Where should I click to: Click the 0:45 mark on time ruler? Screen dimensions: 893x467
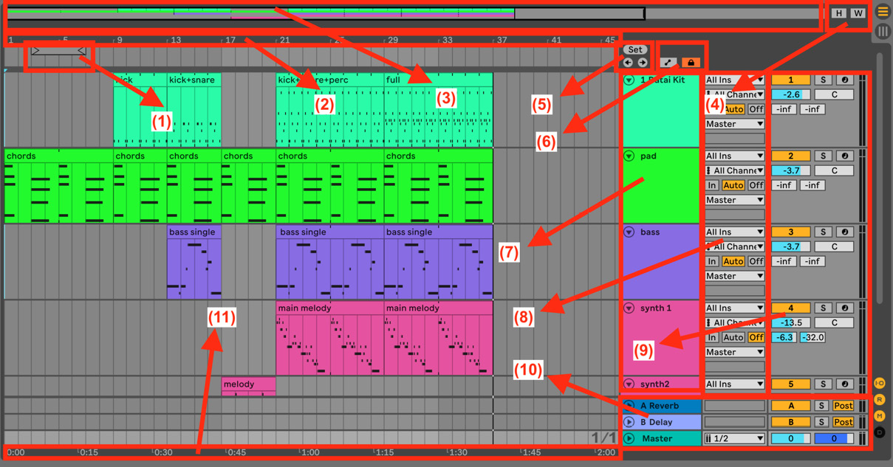click(x=236, y=452)
